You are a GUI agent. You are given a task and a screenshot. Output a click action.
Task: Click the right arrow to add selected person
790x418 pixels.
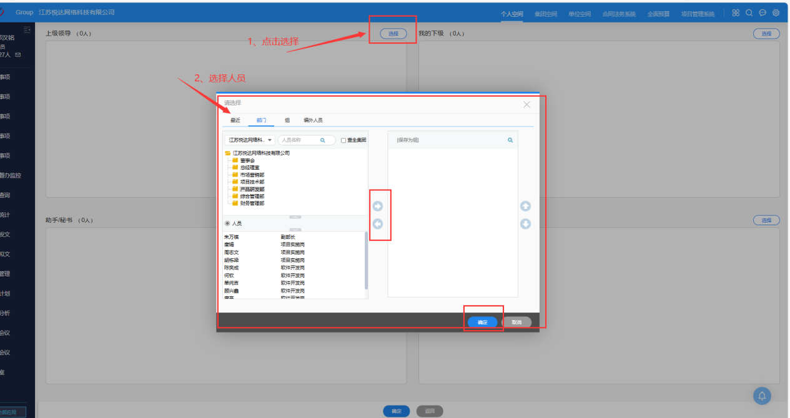coord(377,207)
